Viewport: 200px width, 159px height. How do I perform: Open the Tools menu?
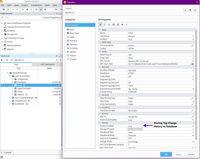(47, 5)
